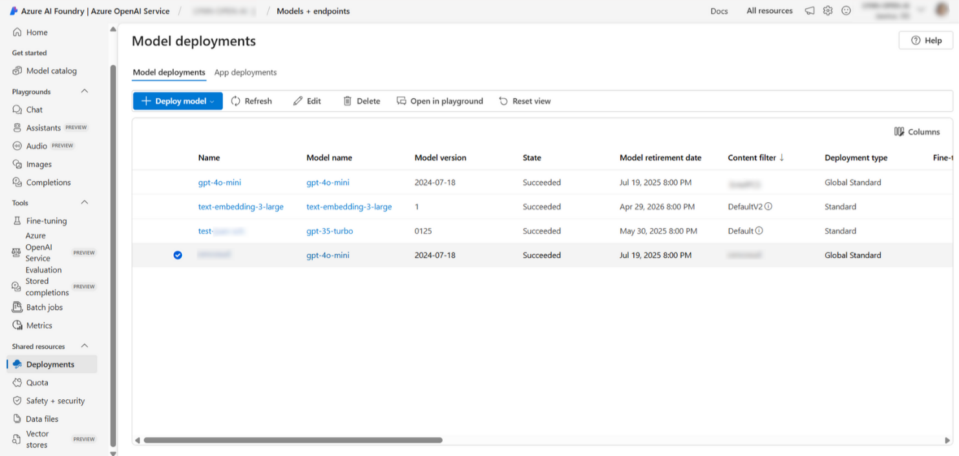Click the Models + endpoints breadcrumb

pyautogui.click(x=313, y=11)
